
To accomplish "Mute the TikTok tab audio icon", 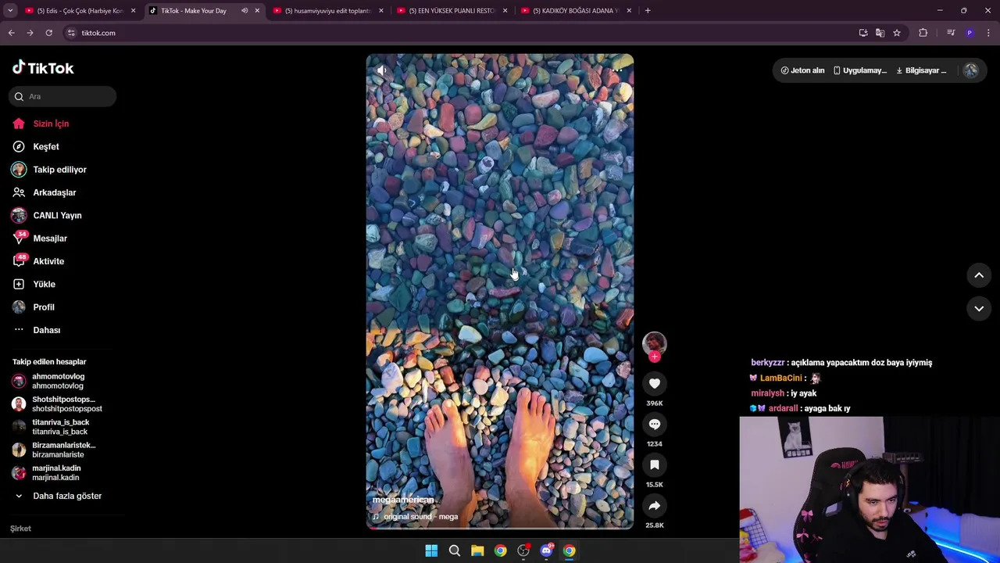I will pos(245,11).
